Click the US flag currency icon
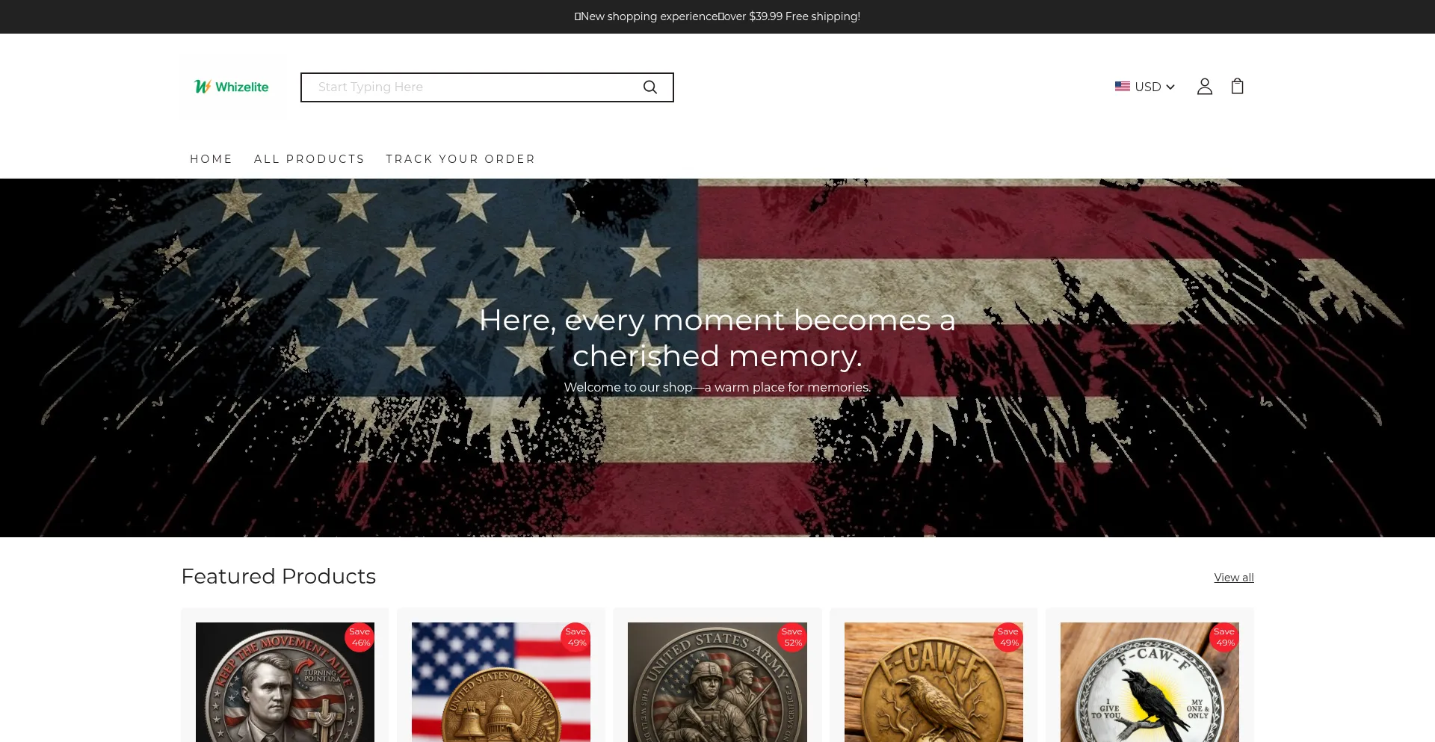The image size is (1435, 742). click(1122, 87)
